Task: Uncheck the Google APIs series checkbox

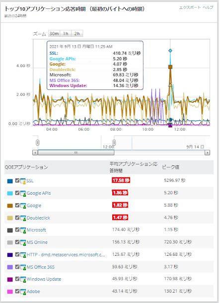Action: (x=17, y=193)
